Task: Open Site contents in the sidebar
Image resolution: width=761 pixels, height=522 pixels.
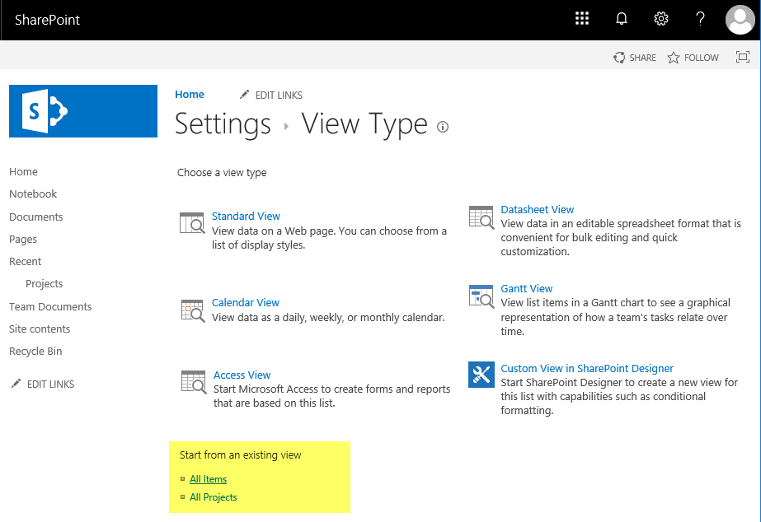Action: point(40,329)
